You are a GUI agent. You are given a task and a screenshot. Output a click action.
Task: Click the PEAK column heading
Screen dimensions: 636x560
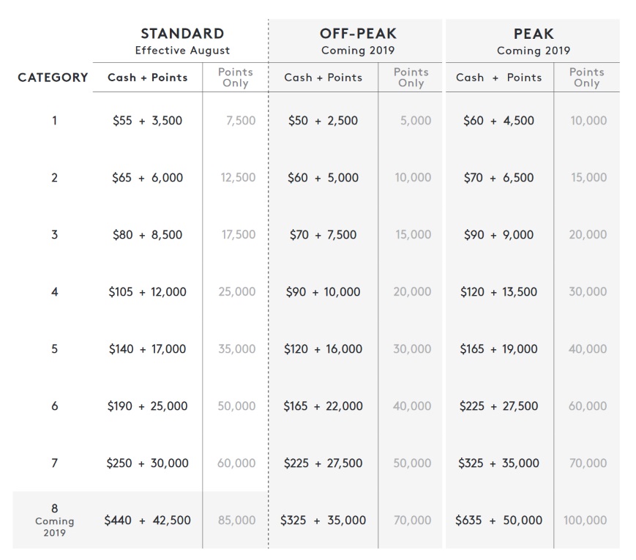(x=533, y=34)
